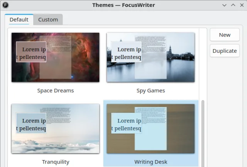Click the theme list vertical scrollbar handle
Image resolution: width=247 pixels, height=167 pixels.
[203, 134]
